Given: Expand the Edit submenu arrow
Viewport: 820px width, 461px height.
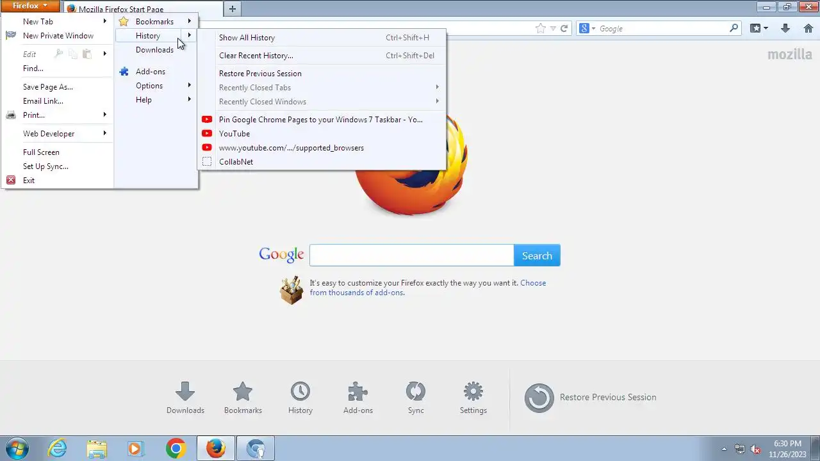Looking at the screenshot, I should [105, 54].
